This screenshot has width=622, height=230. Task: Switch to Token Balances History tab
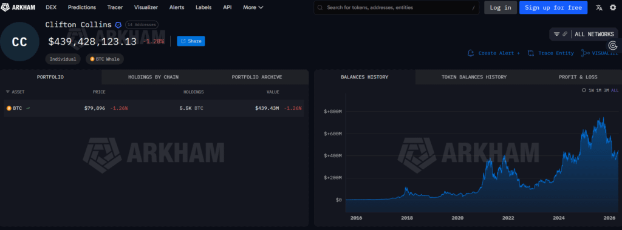474,77
